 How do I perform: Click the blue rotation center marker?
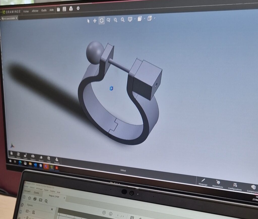coord(111,88)
